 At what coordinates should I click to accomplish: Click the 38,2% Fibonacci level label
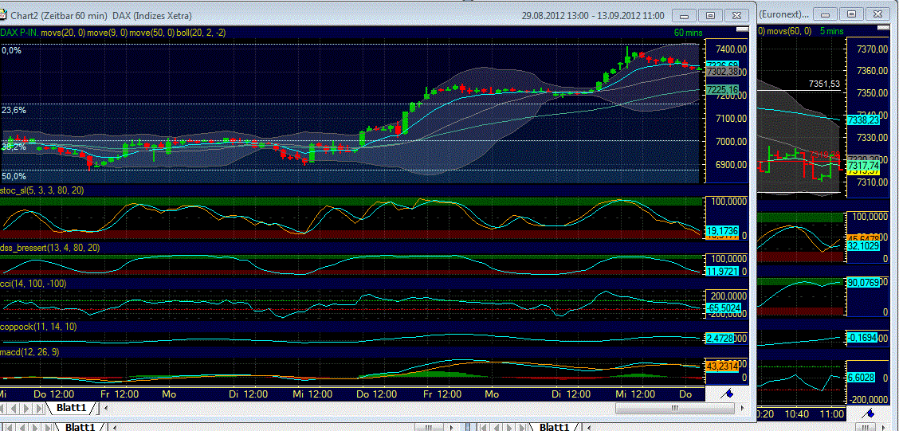[x=14, y=147]
